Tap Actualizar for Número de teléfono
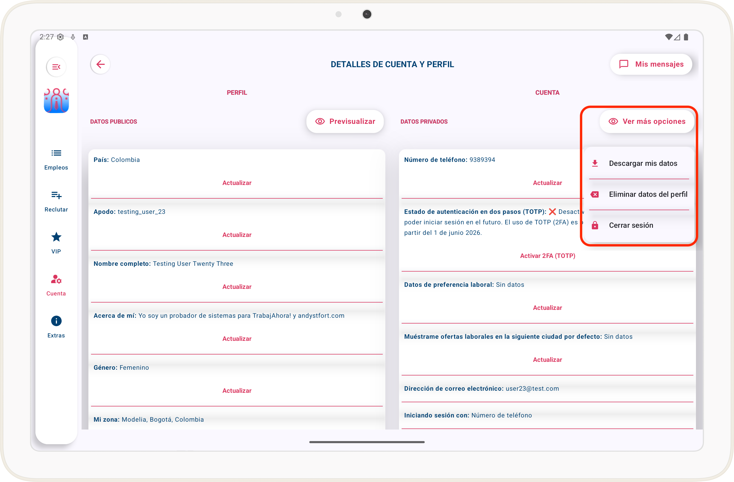Screen dimensions: 734x482 point(547,183)
